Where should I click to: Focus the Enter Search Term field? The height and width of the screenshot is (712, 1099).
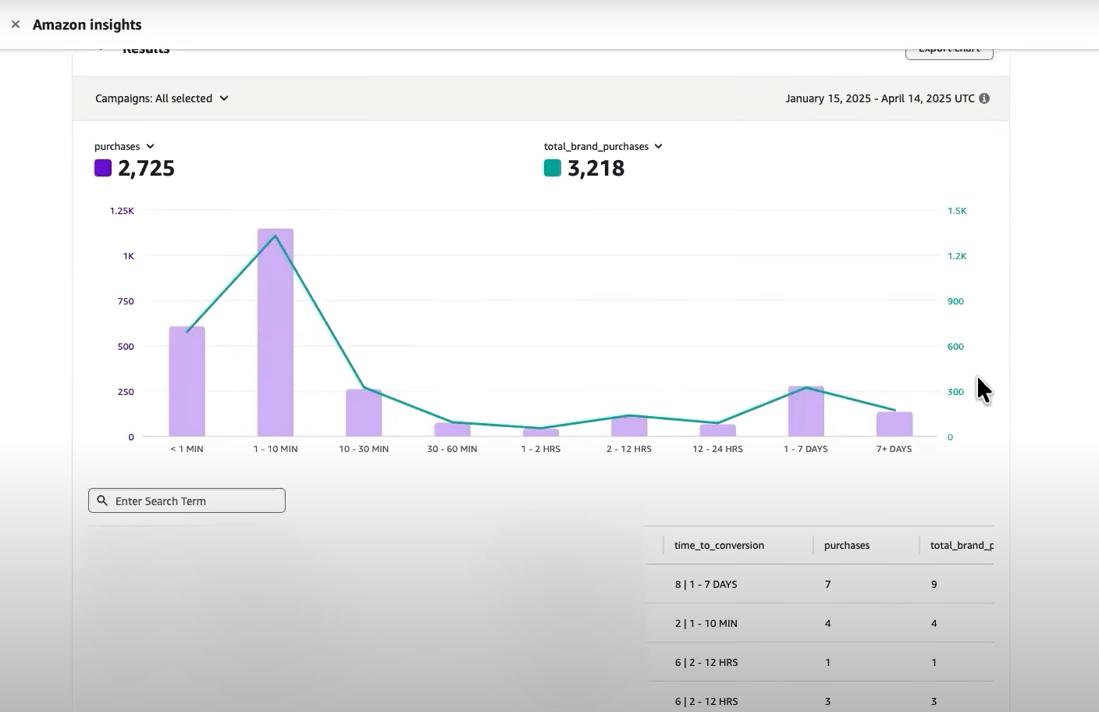pyautogui.click(x=195, y=500)
